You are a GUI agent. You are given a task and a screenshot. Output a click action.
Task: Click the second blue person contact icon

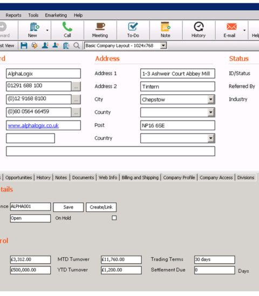(56, 46)
